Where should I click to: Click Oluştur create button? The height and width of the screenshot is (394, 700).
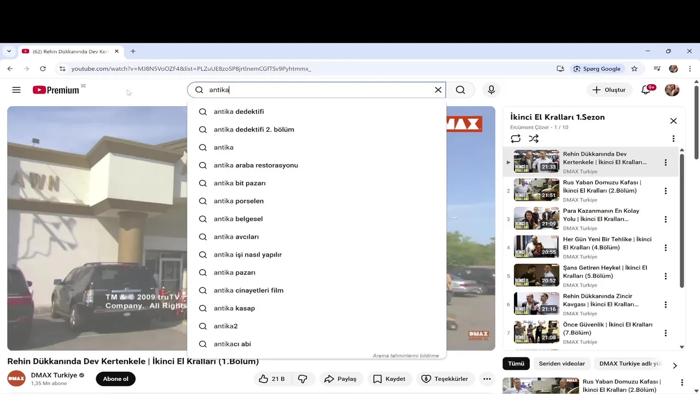point(609,90)
